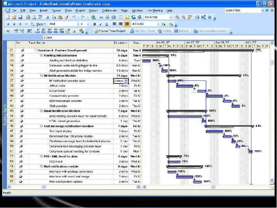Image resolution: width=277 pixels, height=208 pixels.
Task: Mark task 25% complete
Action: click(x=44, y=31)
